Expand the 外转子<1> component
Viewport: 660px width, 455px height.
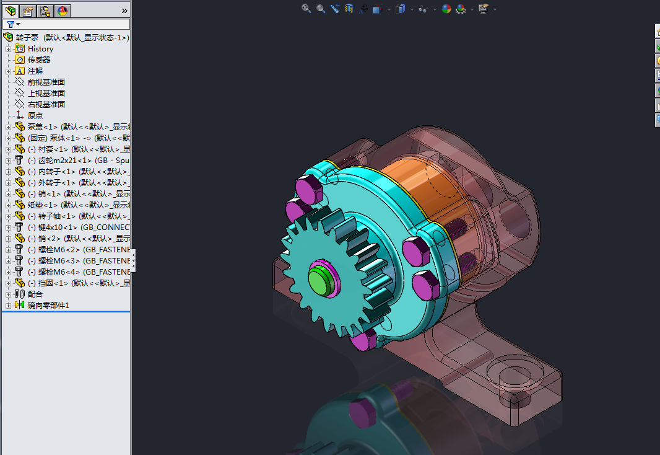click(8, 183)
